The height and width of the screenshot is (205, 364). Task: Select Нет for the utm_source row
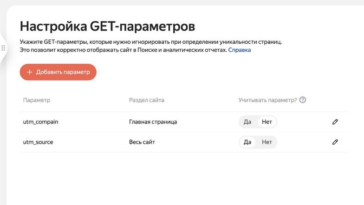[267, 142]
